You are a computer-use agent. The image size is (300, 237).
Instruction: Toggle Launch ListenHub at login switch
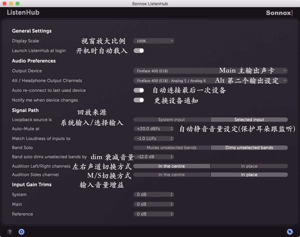[139, 50]
